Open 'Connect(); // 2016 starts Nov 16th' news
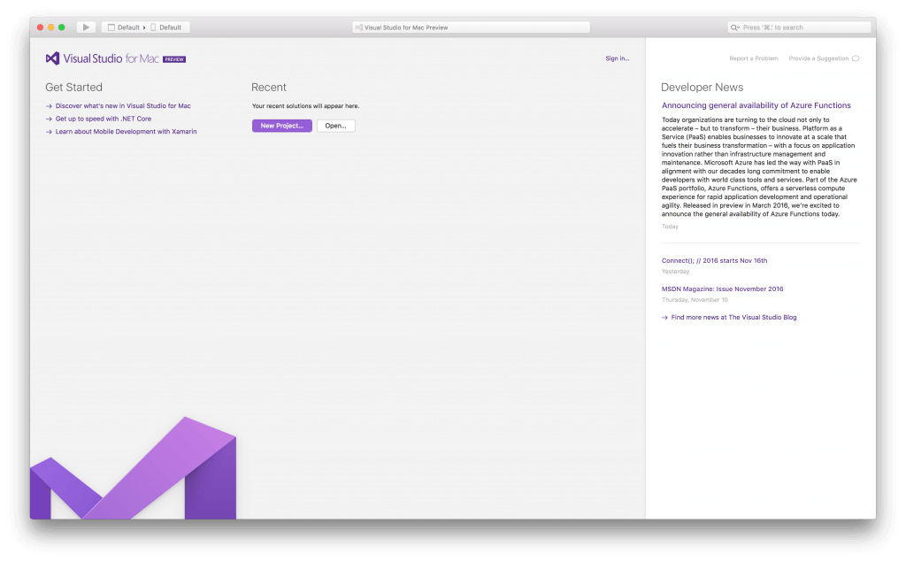This screenshot has width=906, height=562. tap(714, 261)
